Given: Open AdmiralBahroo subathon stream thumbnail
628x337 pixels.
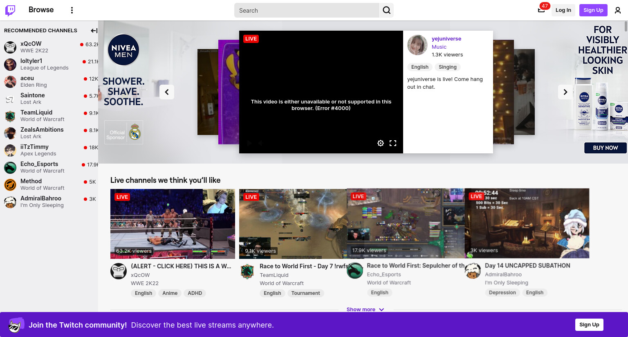Looking at the screenshot, I should click(x=527, y=223).
